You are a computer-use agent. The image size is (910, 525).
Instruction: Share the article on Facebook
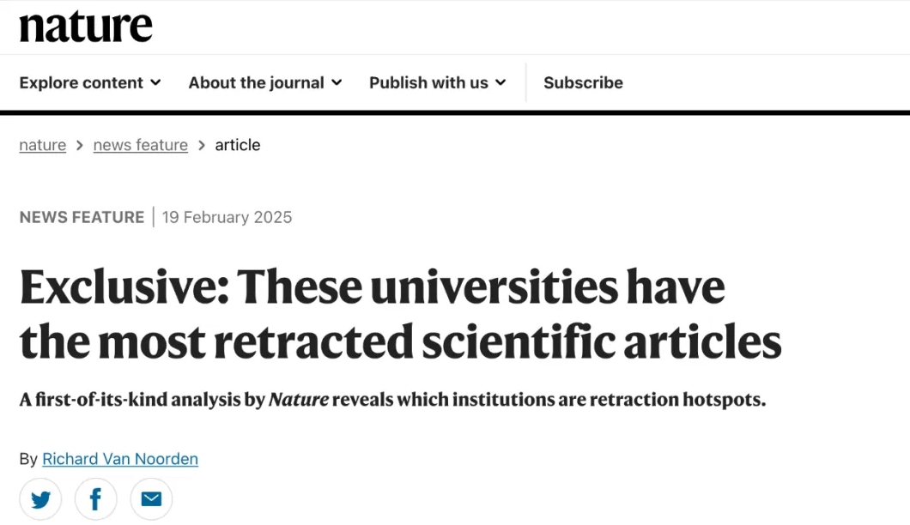(96, 499)
